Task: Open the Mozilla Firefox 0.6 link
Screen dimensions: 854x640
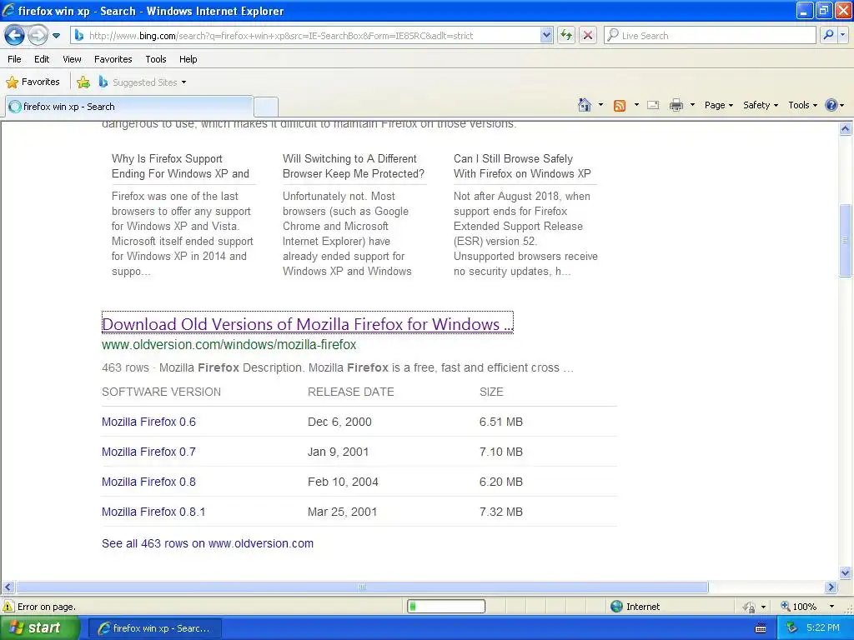Action: point(148,422)
